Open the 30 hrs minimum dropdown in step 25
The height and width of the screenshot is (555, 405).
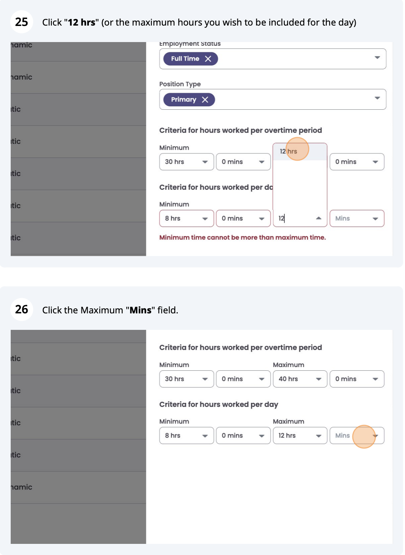186,162
